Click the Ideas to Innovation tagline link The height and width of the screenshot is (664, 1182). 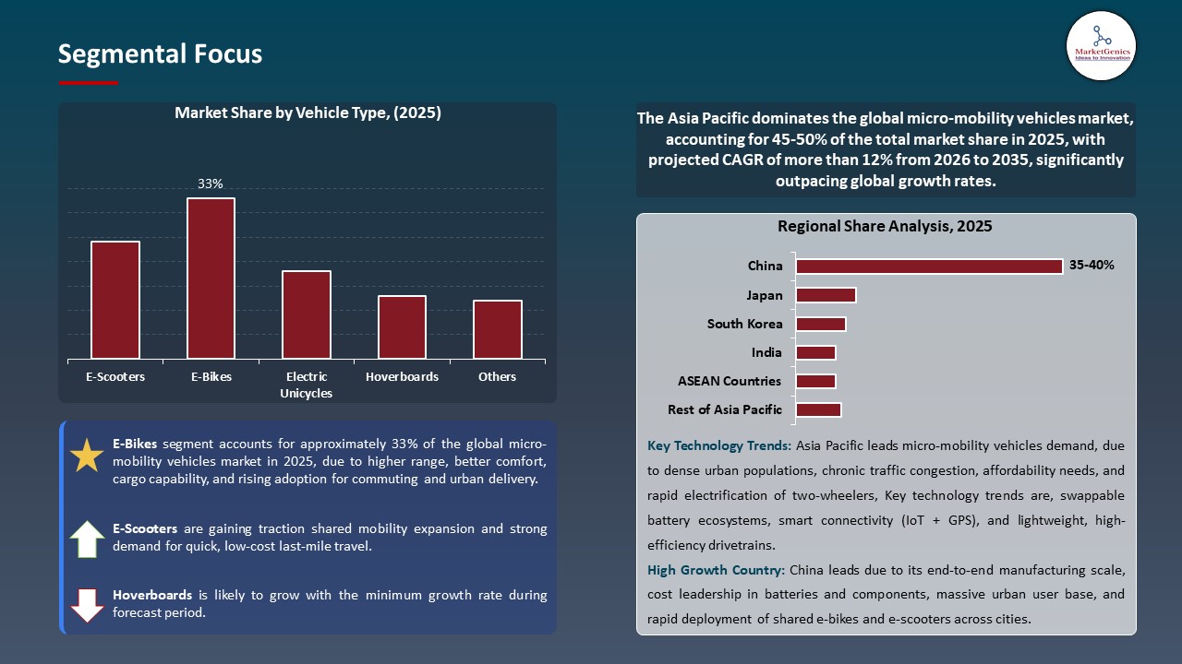[x=1101, y=57]
